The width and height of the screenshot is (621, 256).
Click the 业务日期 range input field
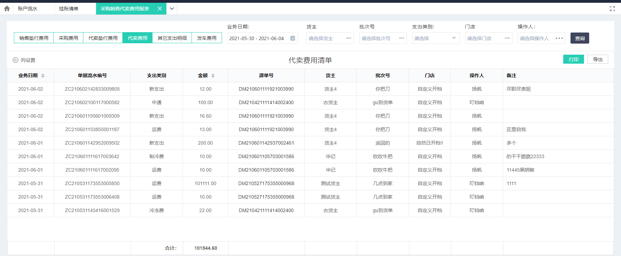[x=262, y=38]
